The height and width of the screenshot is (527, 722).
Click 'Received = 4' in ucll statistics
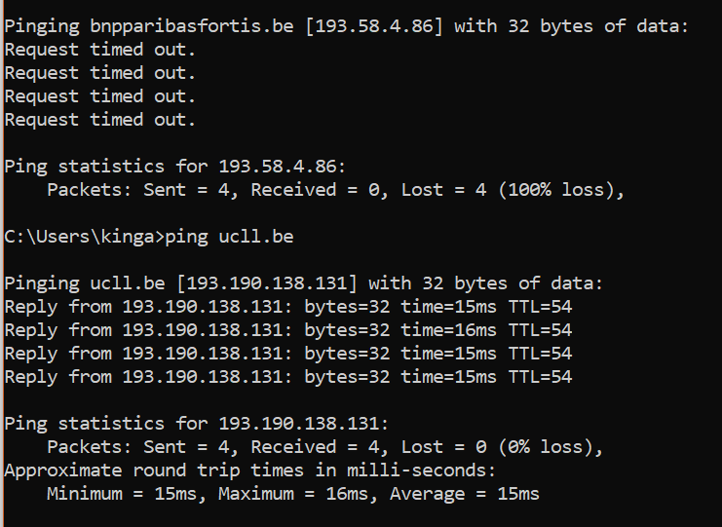pyautogui.click(x=315, y=447)
